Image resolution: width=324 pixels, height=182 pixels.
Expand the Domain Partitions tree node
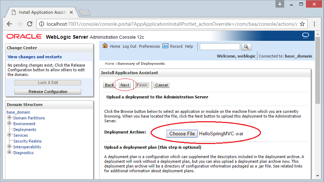click(x=9, y=118)
